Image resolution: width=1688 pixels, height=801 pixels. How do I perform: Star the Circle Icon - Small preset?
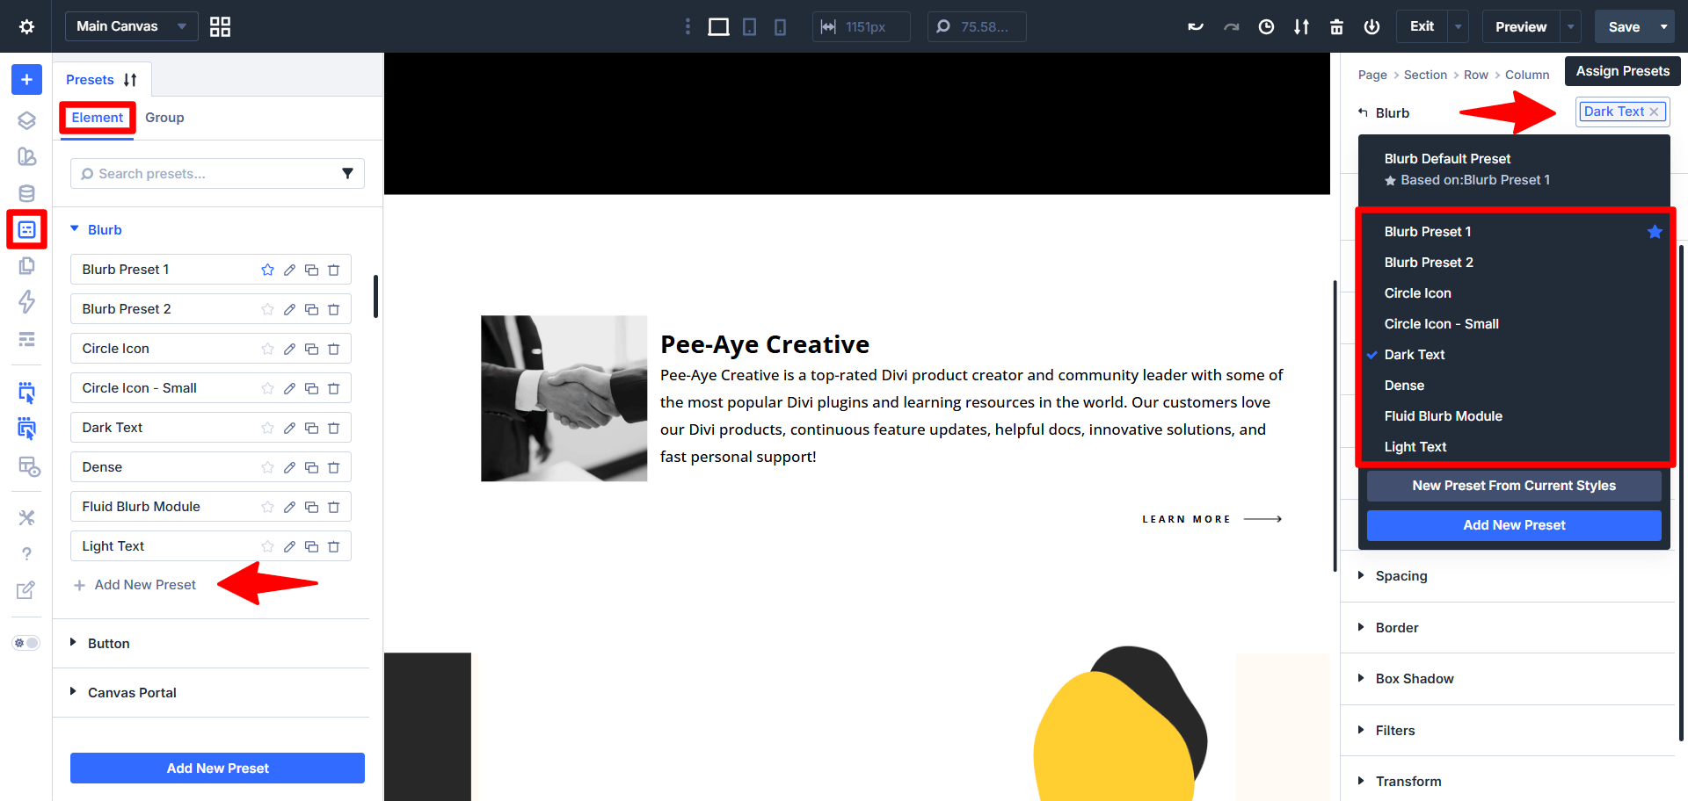(x=267, y=388)
